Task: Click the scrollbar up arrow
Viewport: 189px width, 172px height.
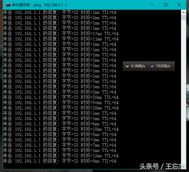Action: 183,12
